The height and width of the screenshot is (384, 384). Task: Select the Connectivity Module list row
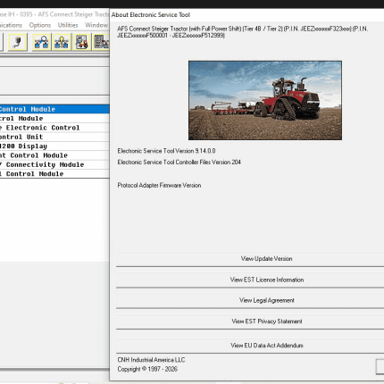tap(54, 164)
